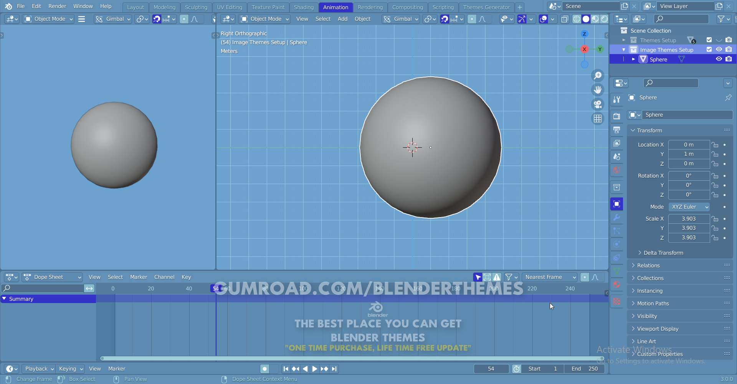Toggle viewport overlays button
The width and height of the screenshot is (737, 384).
pos(544,19)
